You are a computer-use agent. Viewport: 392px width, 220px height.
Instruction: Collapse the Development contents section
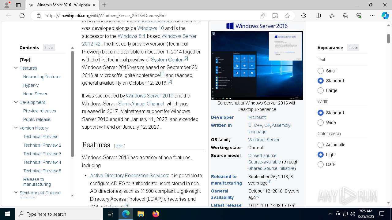click(x=16, y=102)
